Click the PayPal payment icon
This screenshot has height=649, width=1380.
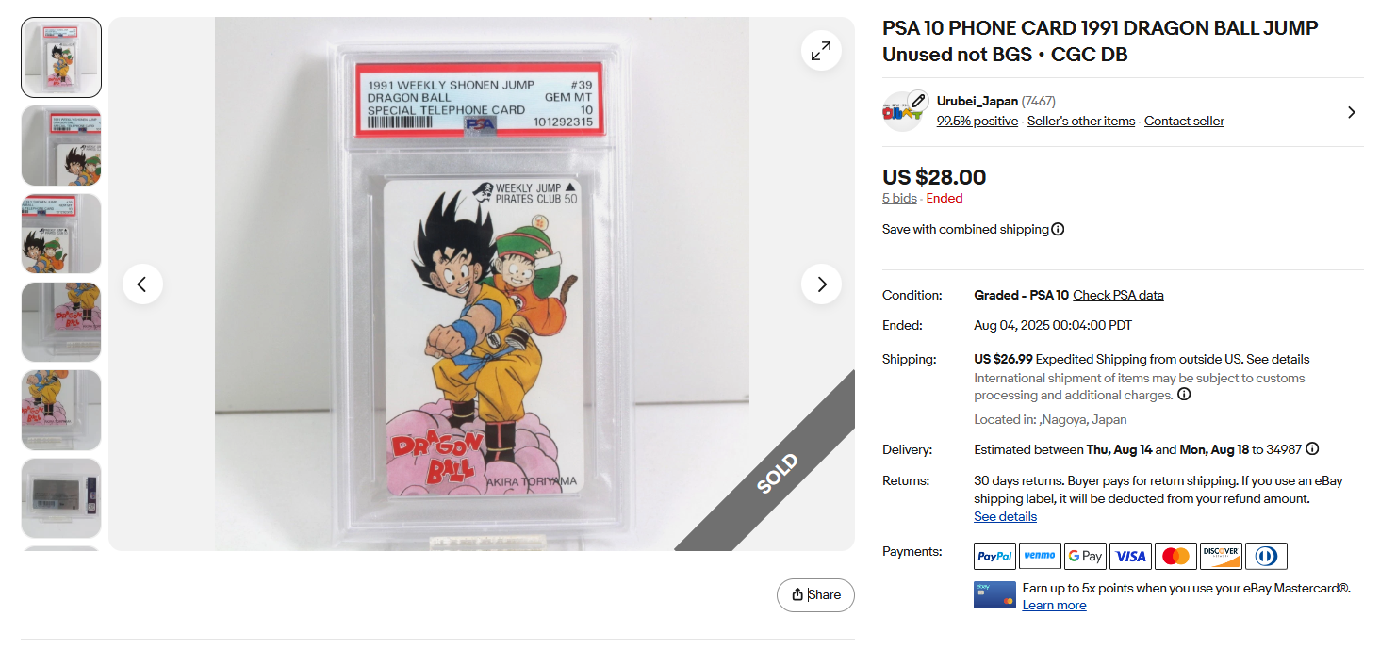pyautogui.click(x=994, y=556)
